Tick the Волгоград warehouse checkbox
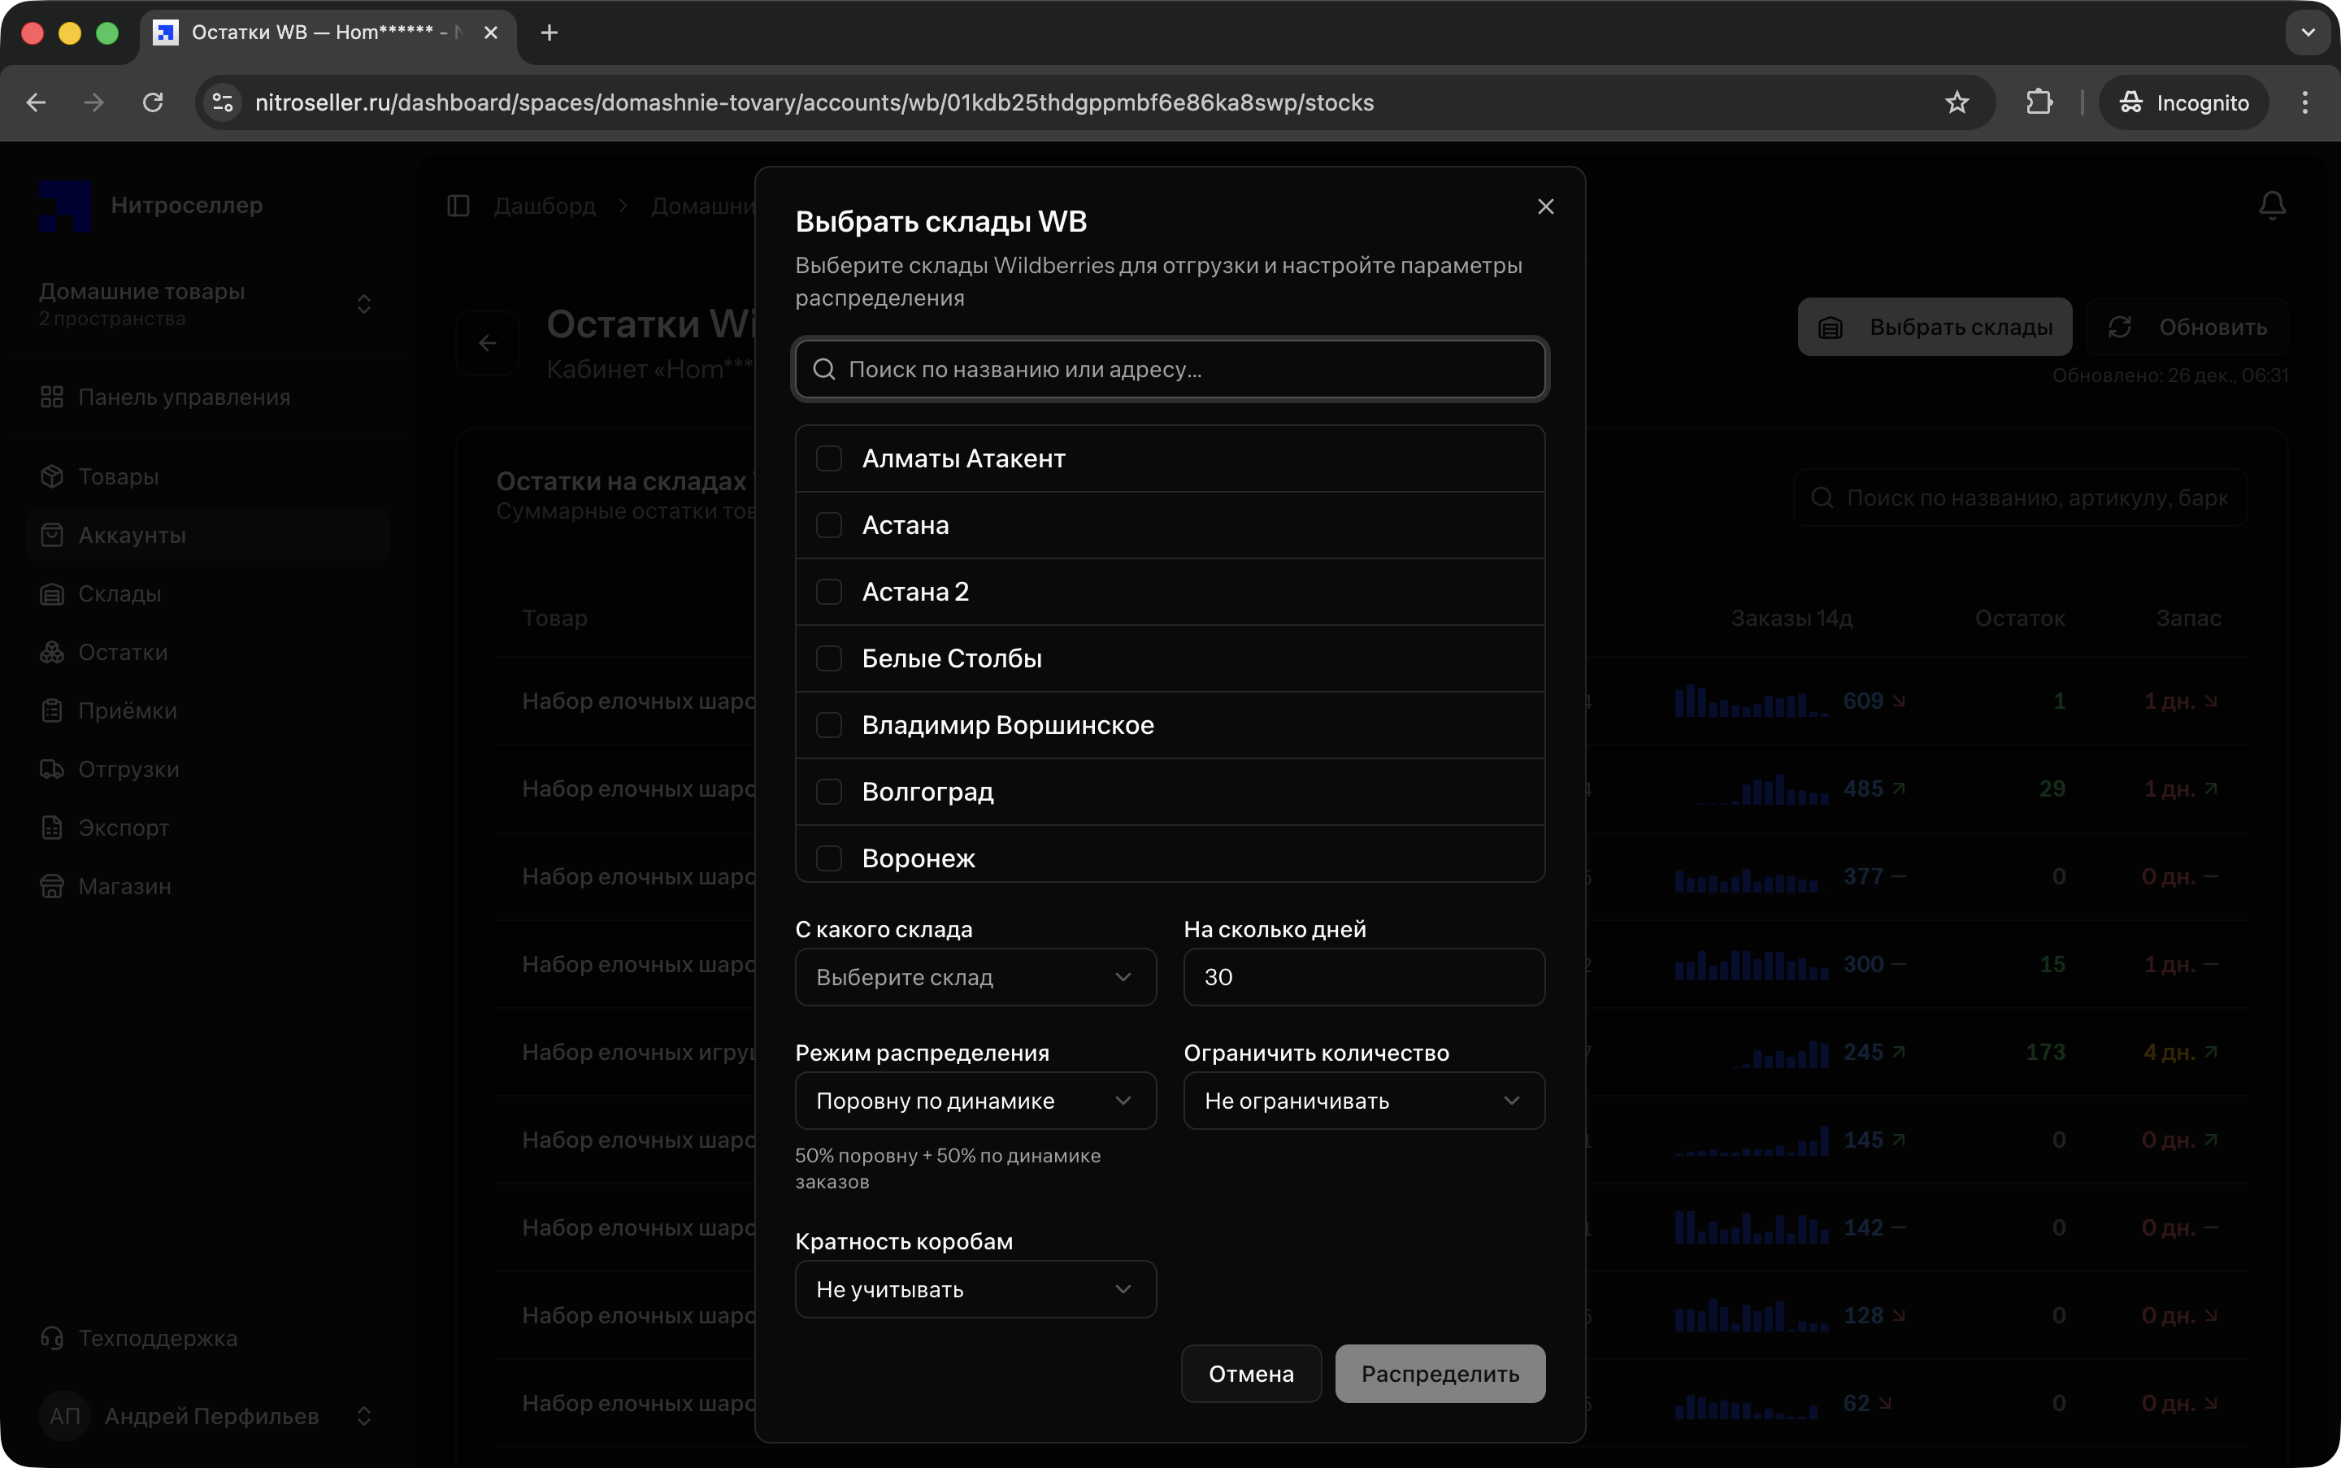2341x1468 pixels. click(x=828, y=791)
